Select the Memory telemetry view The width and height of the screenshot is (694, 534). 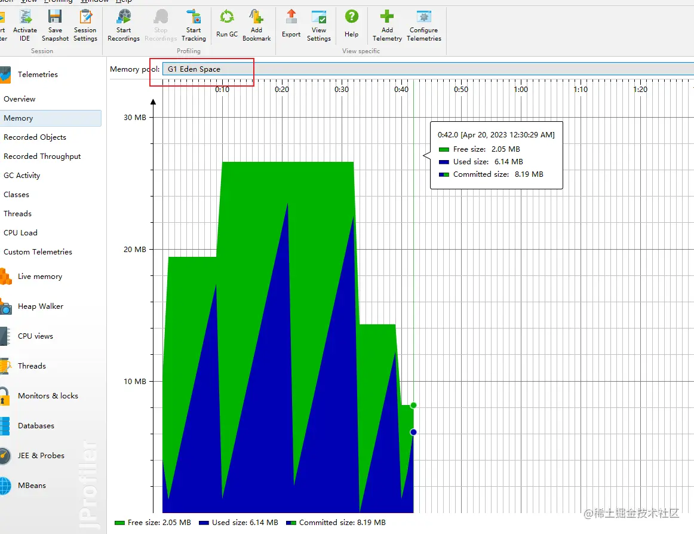(x=50, y=118)
